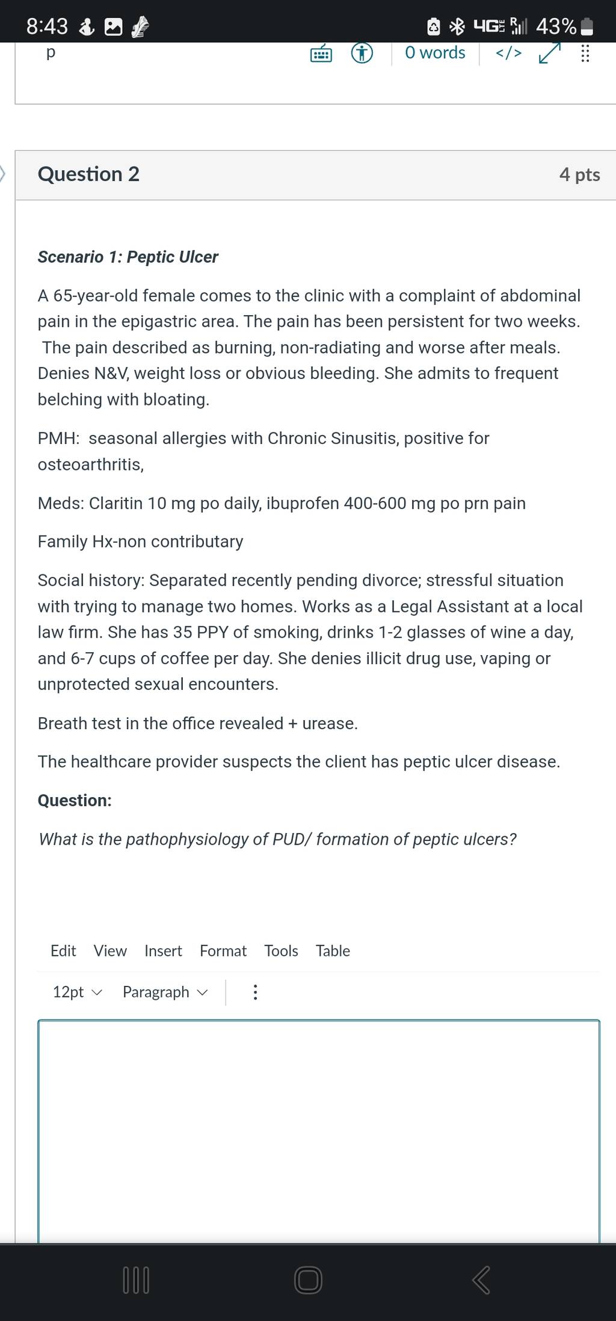Screen dimensions: 616x1321
Task: Tap the Android back navigation button
Action: 481,1279
